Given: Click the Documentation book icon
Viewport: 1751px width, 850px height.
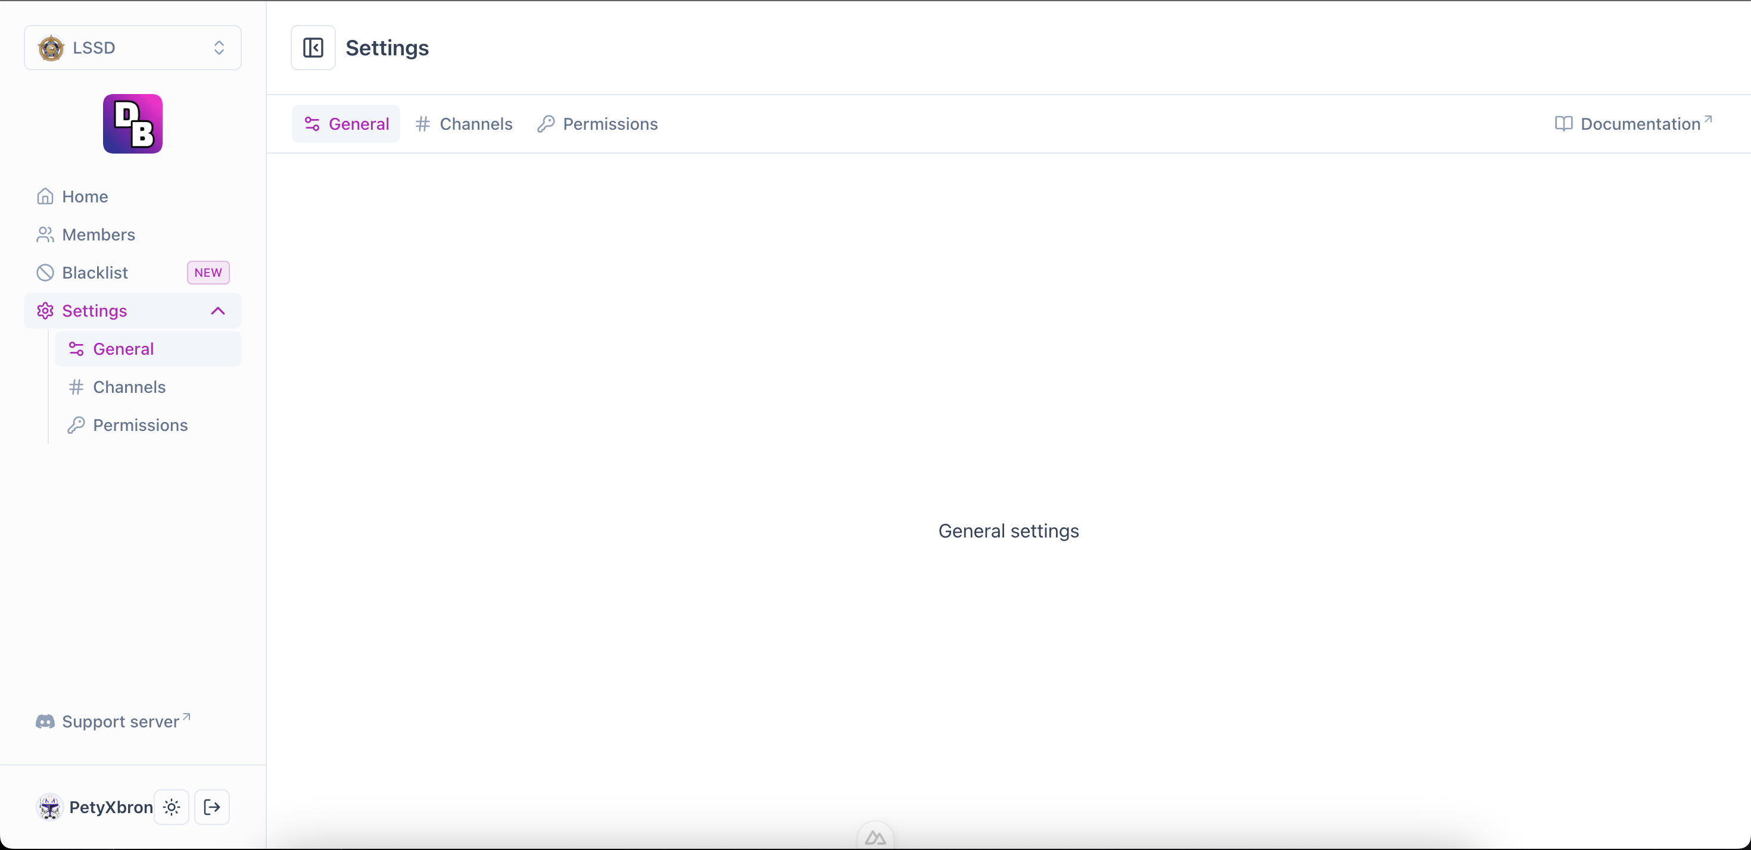Looking at the screenshot, I should 1563,124.
